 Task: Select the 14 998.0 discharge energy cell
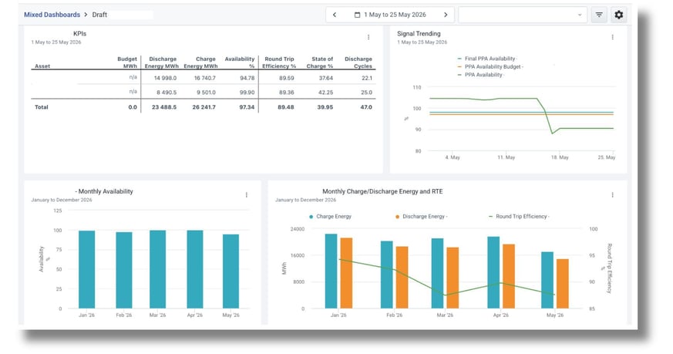165,78
